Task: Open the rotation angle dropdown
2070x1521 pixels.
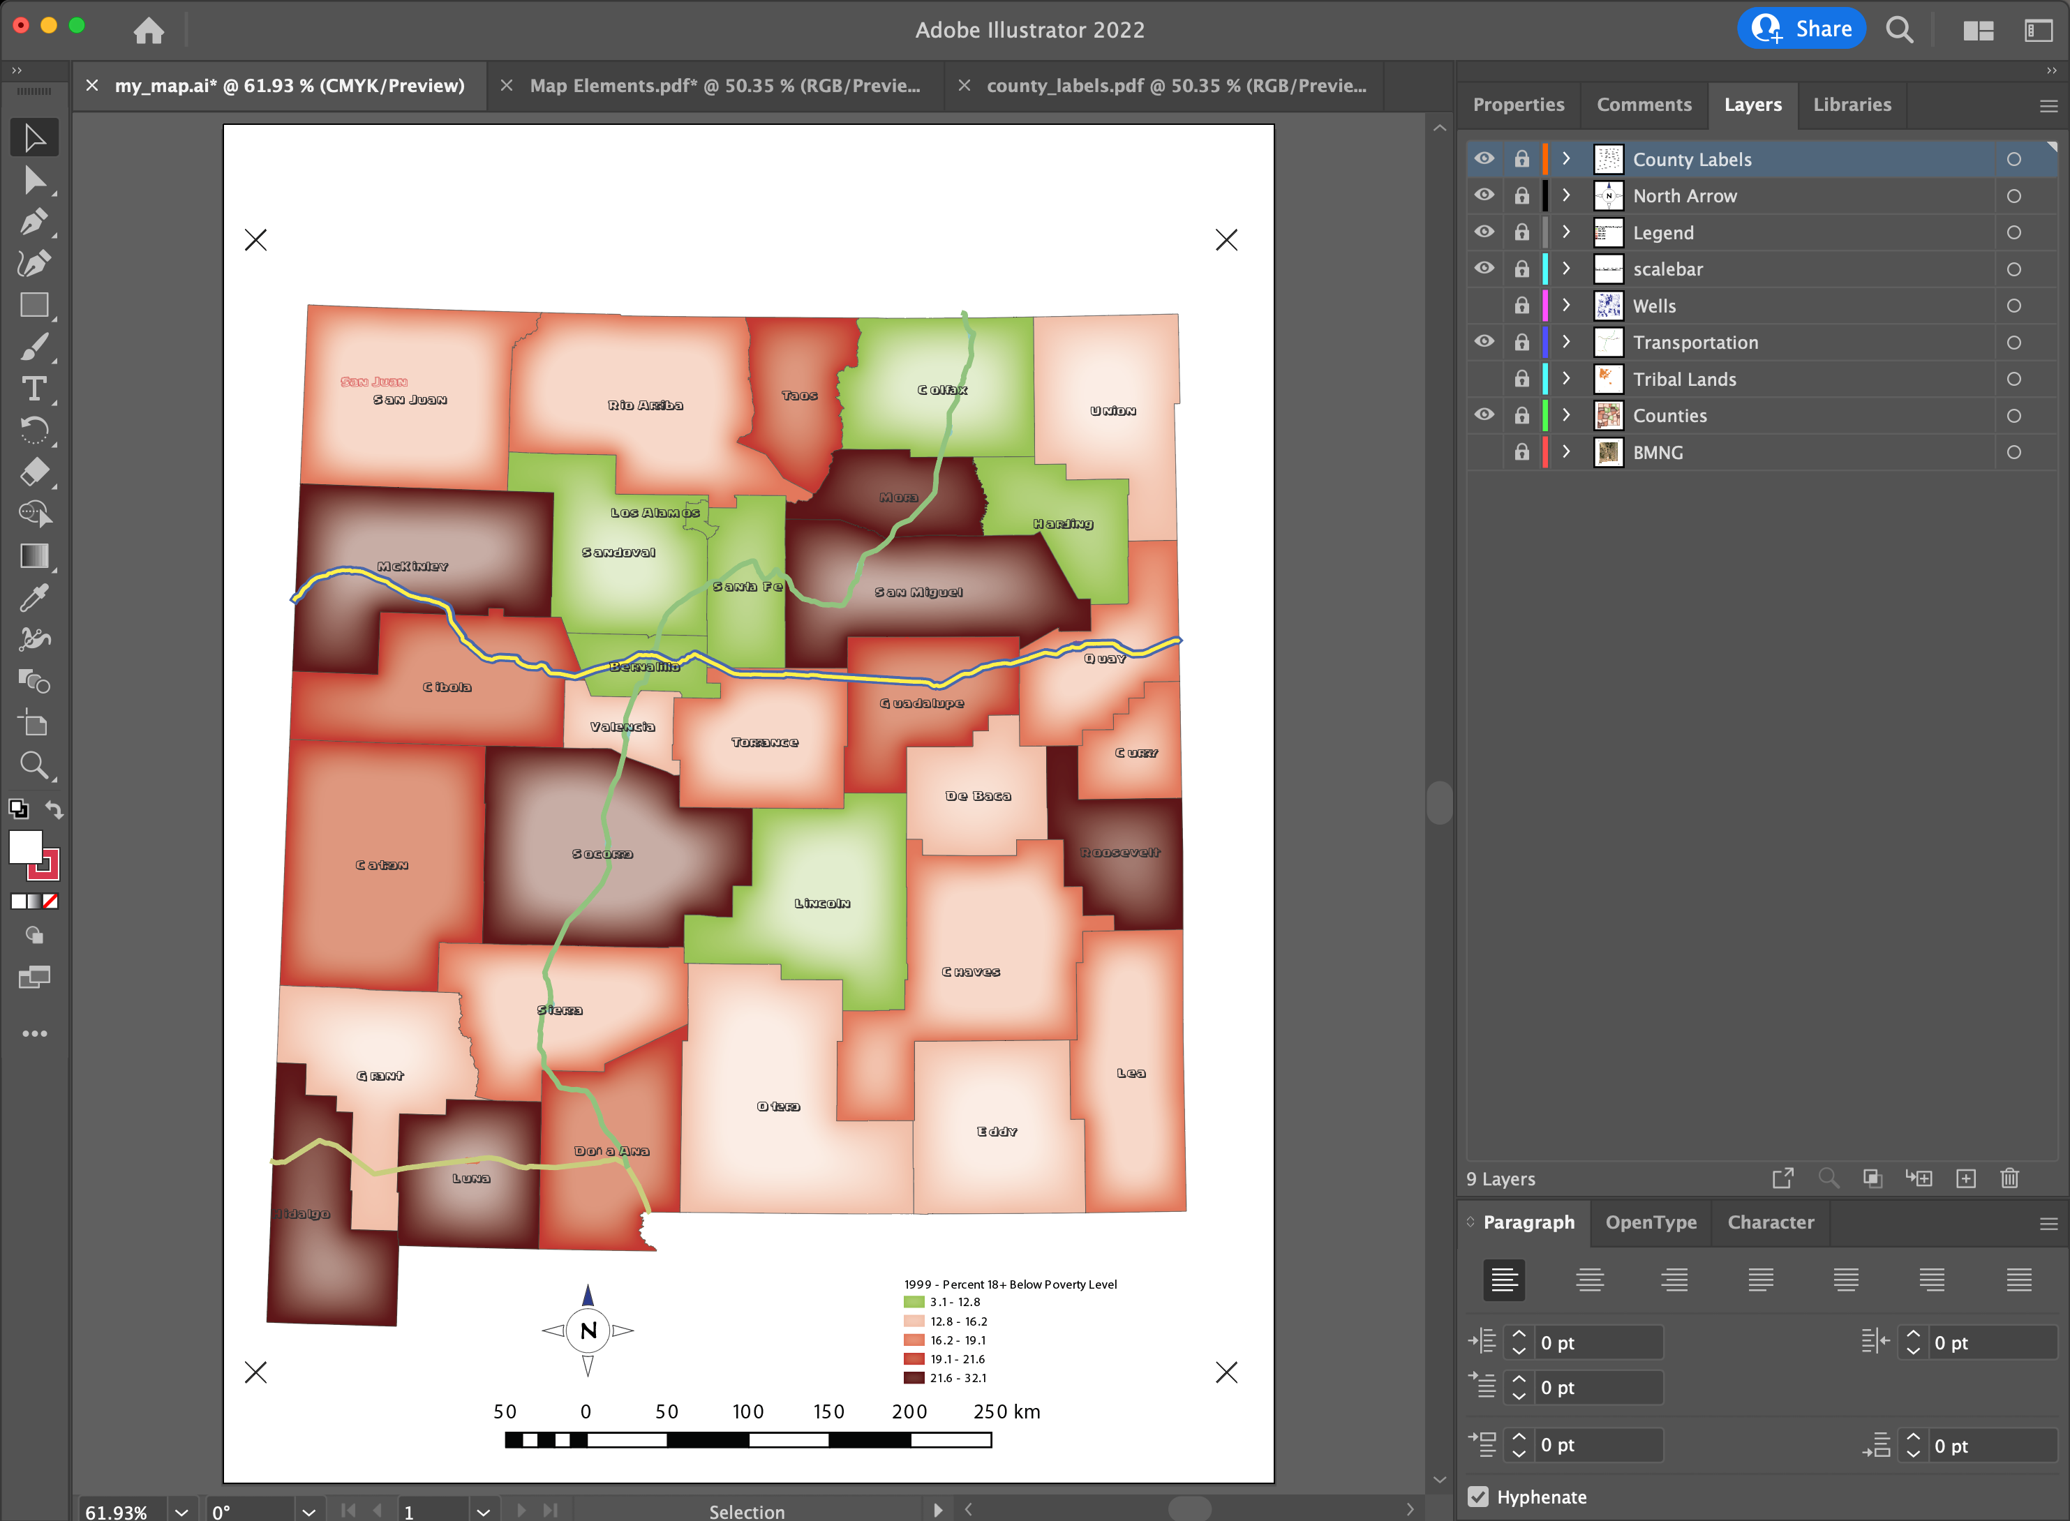Action: [308, 1512]
